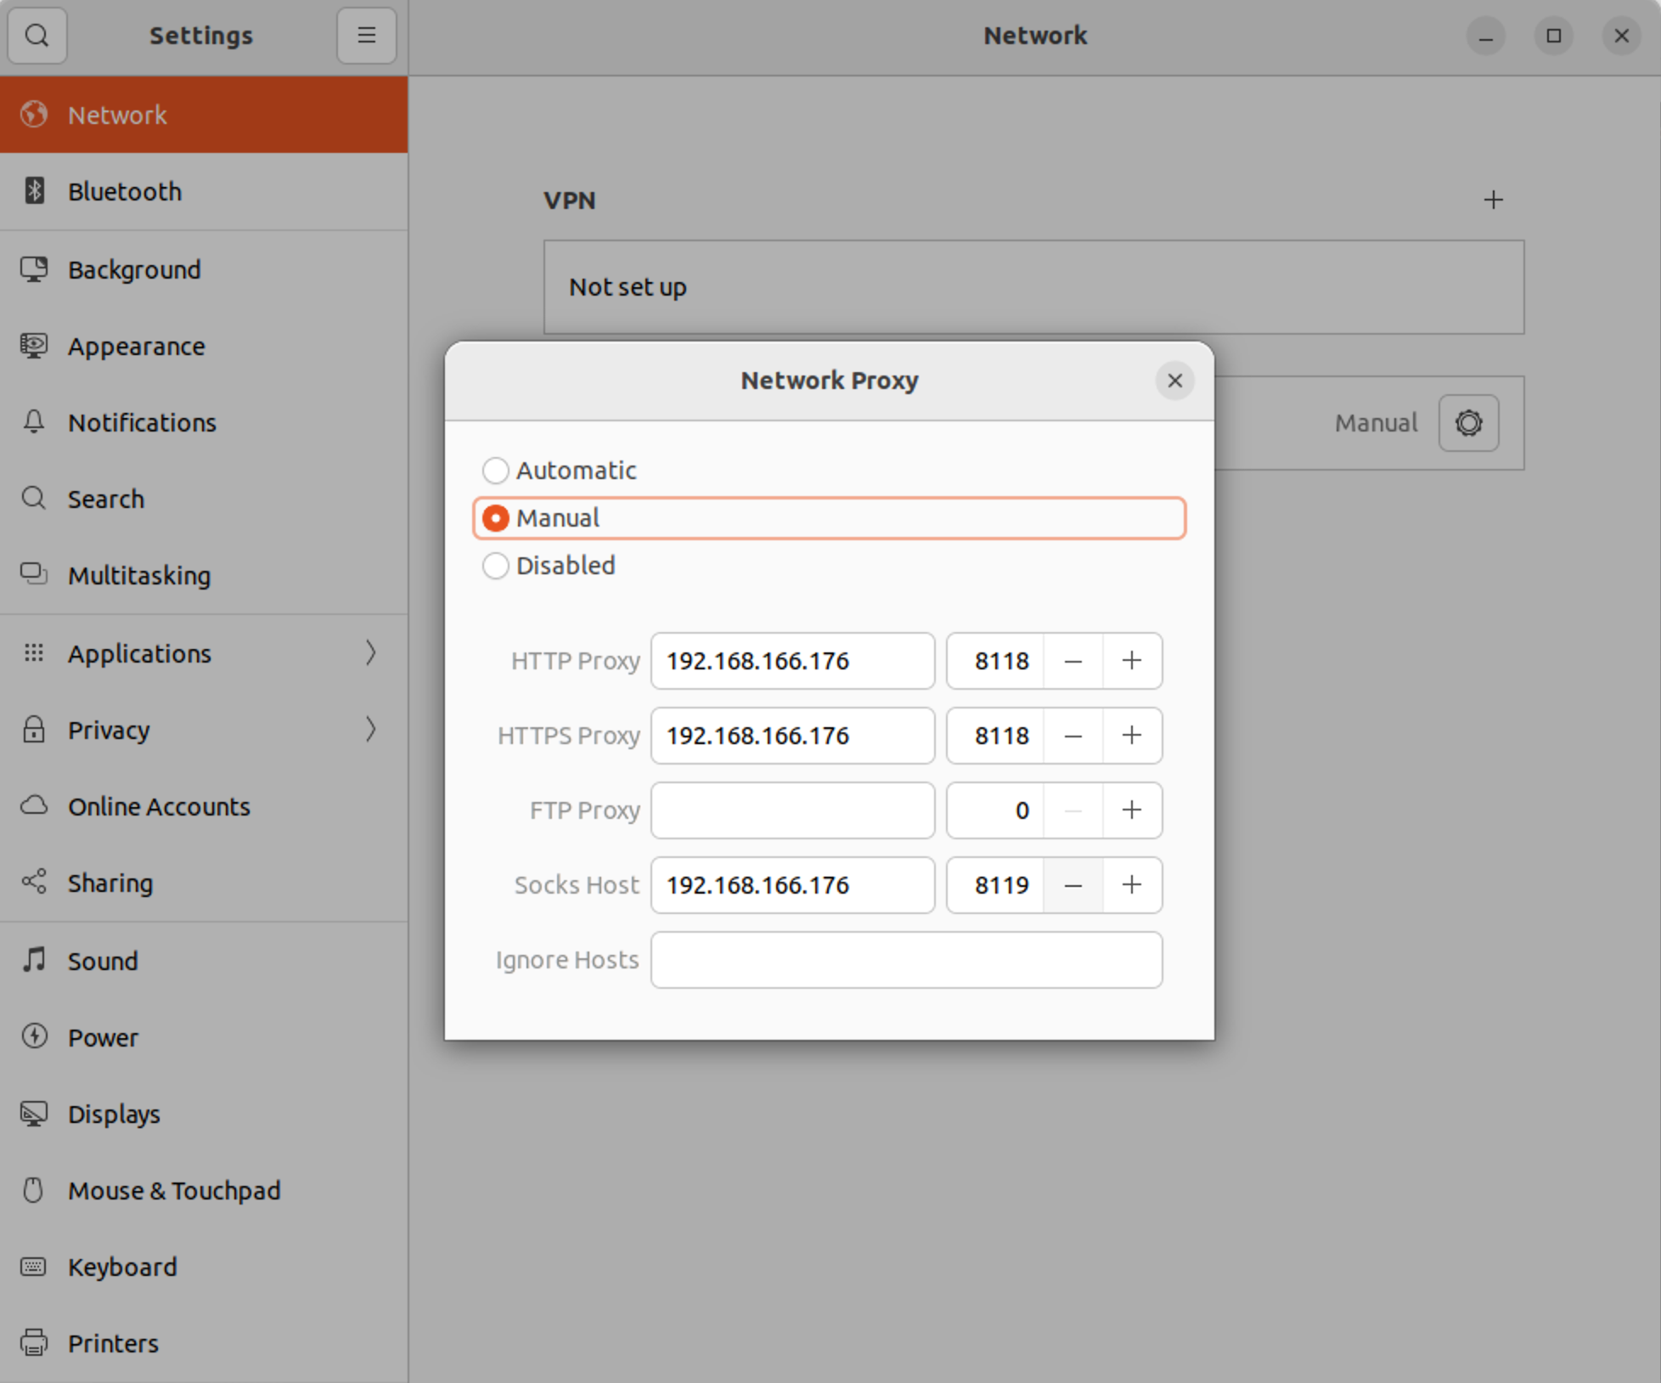1661x1383 pixels.
Task: Click the Sharing icon in sidebar
Action: [34, 883]
